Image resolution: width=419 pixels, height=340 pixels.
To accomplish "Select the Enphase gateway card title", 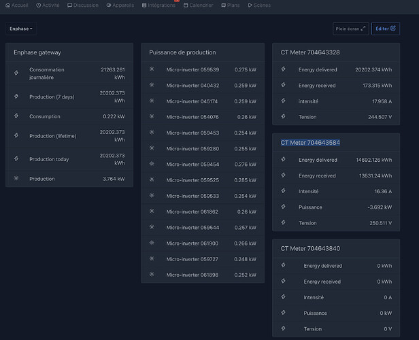I will (37, 52).
